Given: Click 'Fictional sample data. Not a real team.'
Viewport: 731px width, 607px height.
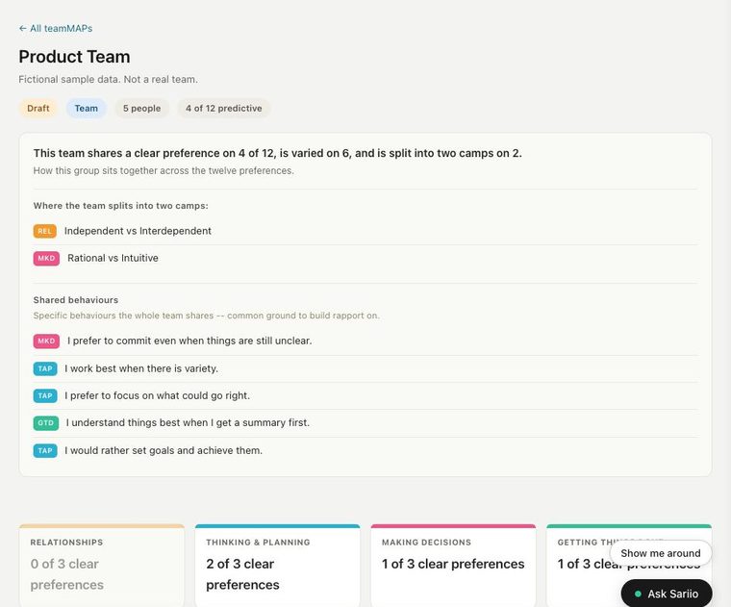Looking at the screenshot, I should (x=108, y=79).
